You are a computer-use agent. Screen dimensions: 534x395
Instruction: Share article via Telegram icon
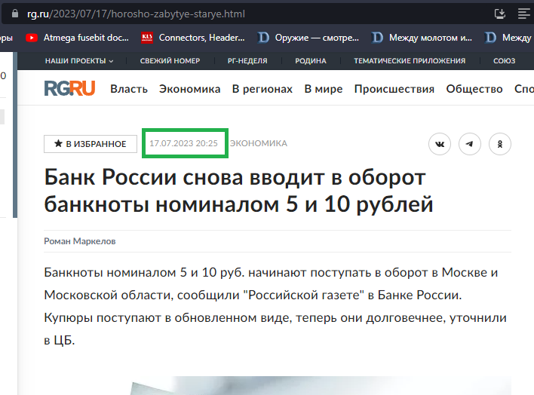[x=470, y=144]
